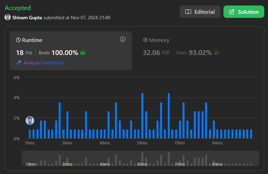The width and height of the screenshot is (268, 174).
Task: Click the green Accepted status text
Action: (x=18, y=8)
